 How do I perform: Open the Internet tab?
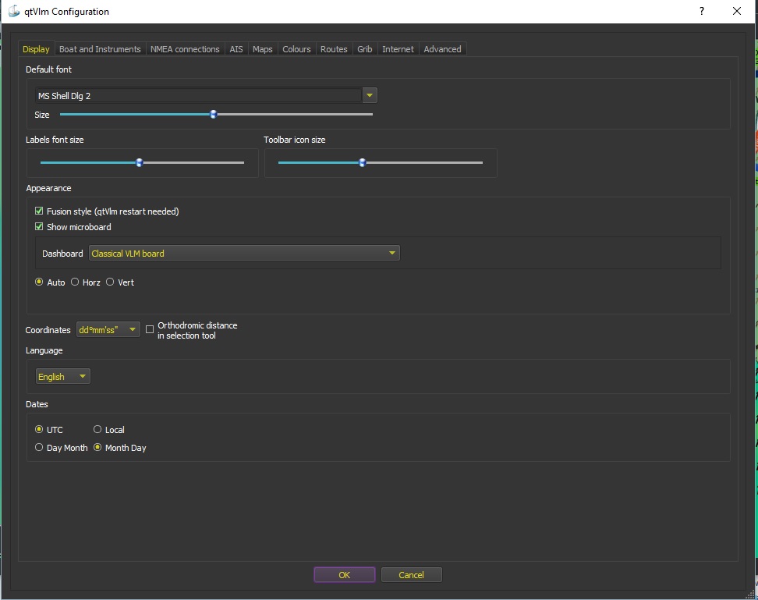coord(398,49)
